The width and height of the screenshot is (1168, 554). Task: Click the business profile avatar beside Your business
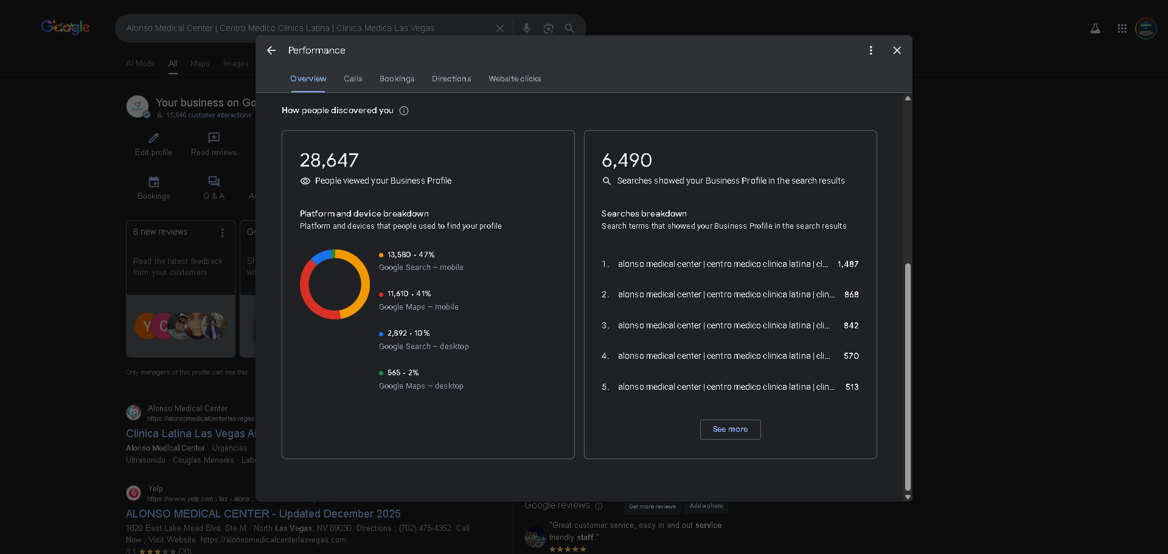[x=137, y=106]
